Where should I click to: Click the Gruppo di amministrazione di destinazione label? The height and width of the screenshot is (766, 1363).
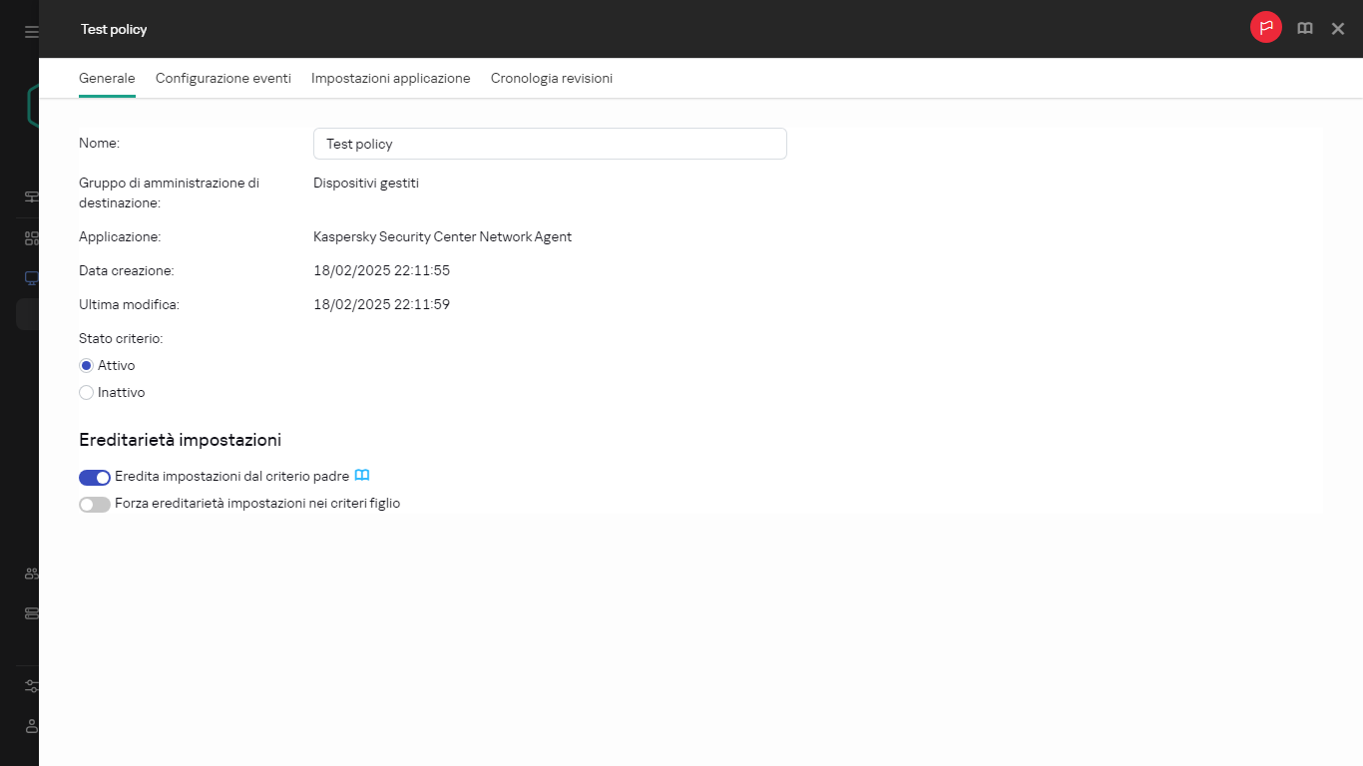[169, 193]
